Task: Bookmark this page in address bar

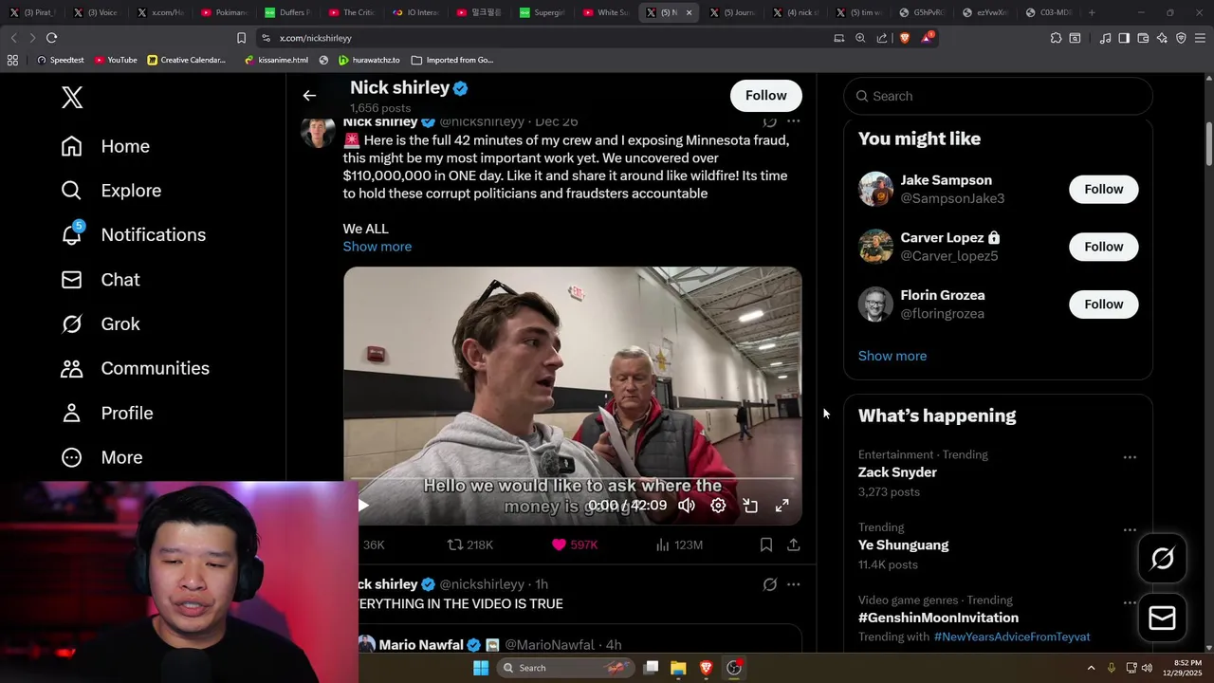Action: [241, 38]
